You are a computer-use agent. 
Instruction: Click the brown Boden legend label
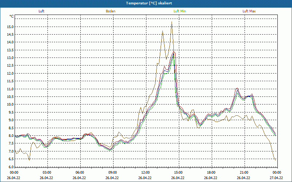point(111,11)
